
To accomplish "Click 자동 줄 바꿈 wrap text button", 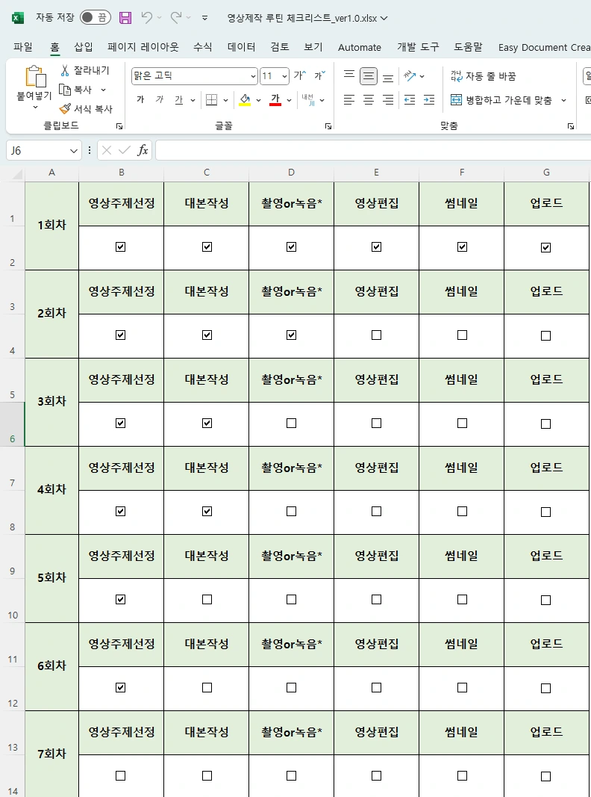I will pos(483,76).
